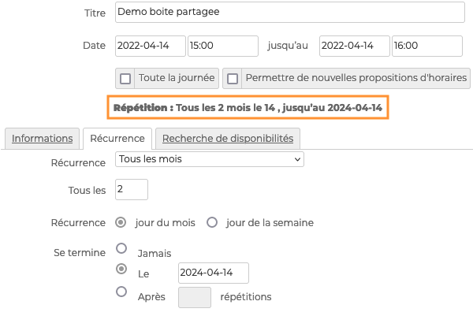Select Jamais as the end option
The height and width of the screenshot is (316, 473).
point(121,248)
